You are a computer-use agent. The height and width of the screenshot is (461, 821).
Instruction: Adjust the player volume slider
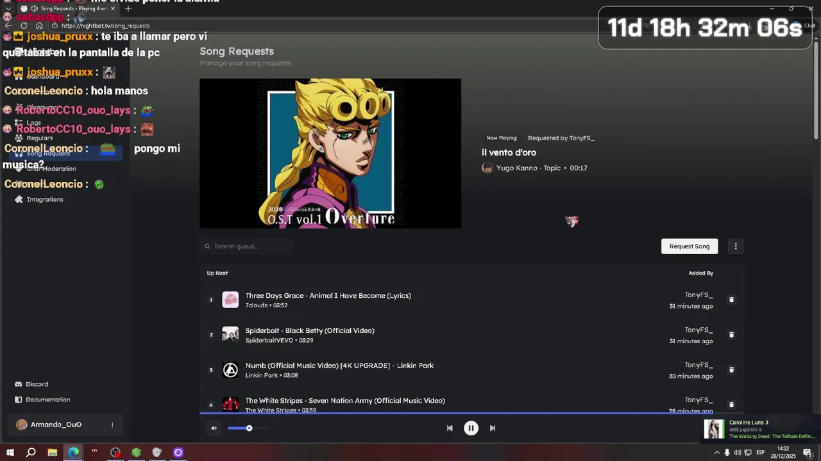(x=249, y=428)
